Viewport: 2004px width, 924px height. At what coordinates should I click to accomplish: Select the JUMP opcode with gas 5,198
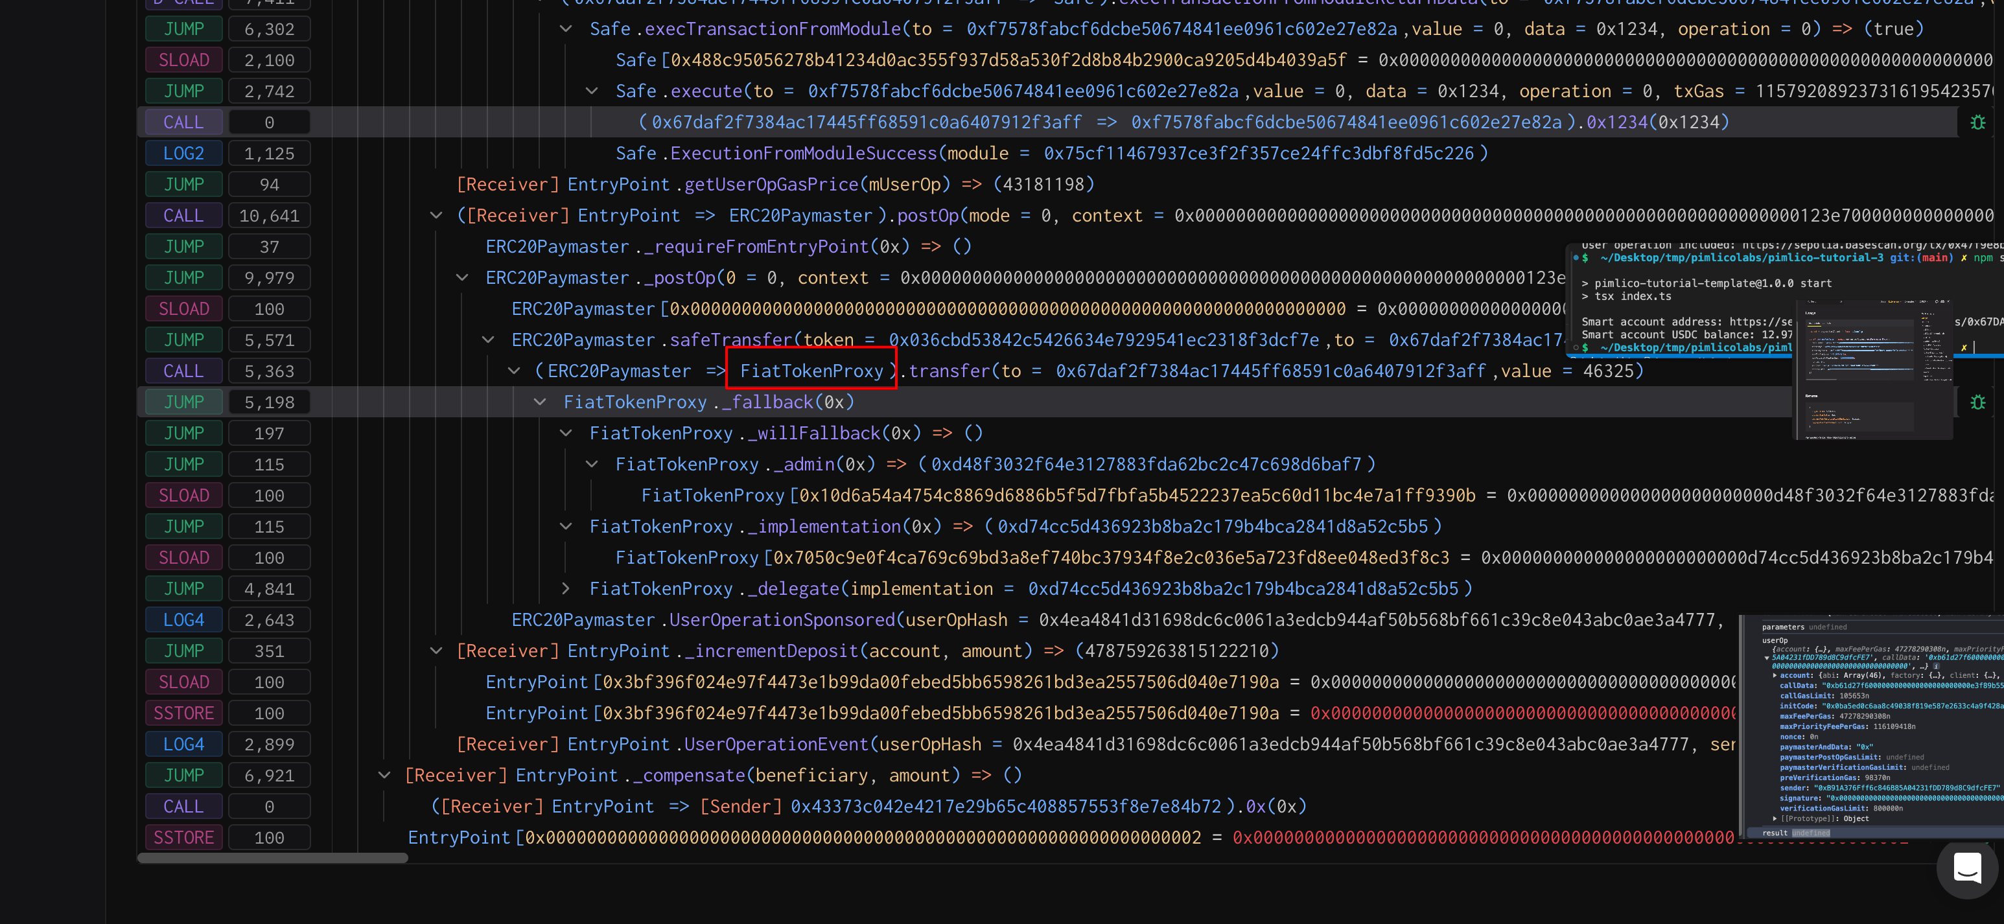183,402
